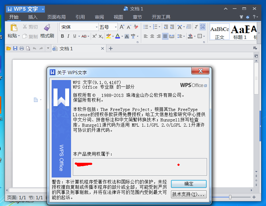
Task: Toggle justified paragraph alignment
Action: click(x=165, y=36)
